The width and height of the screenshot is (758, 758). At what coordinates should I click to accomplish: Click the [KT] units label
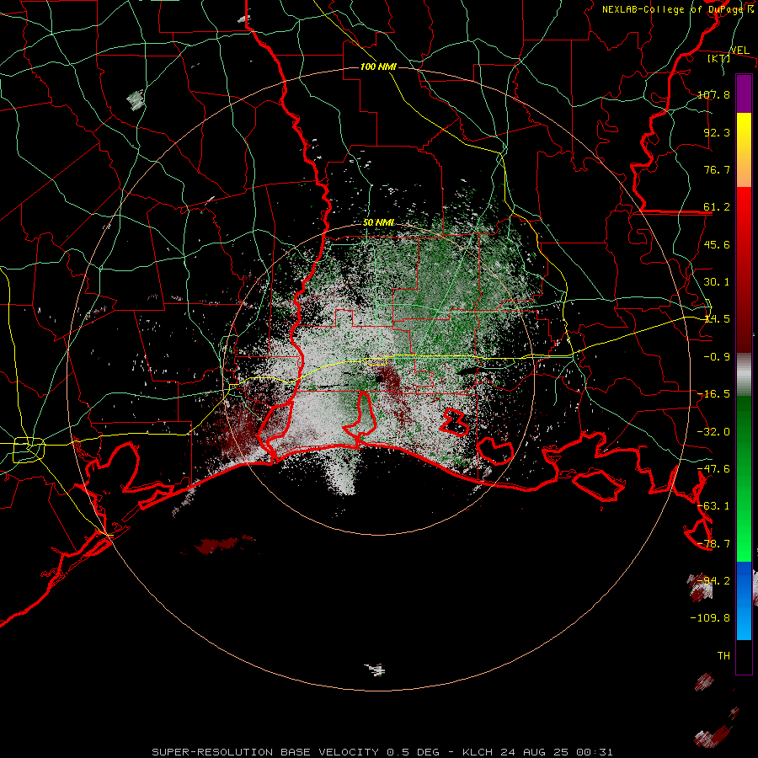point(719,58)
